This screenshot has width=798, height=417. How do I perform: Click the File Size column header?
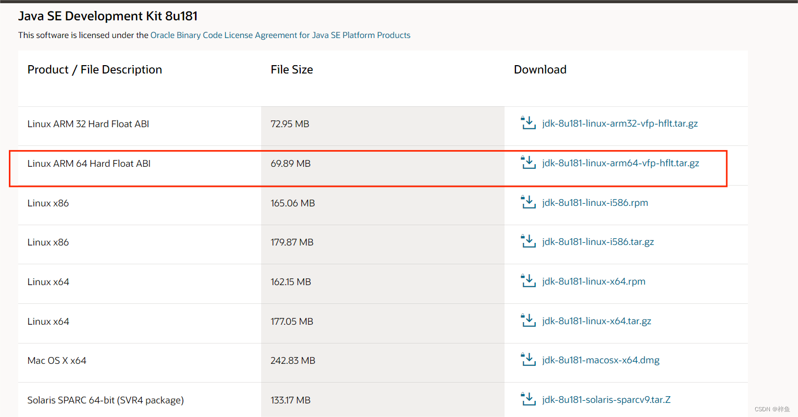292,69
